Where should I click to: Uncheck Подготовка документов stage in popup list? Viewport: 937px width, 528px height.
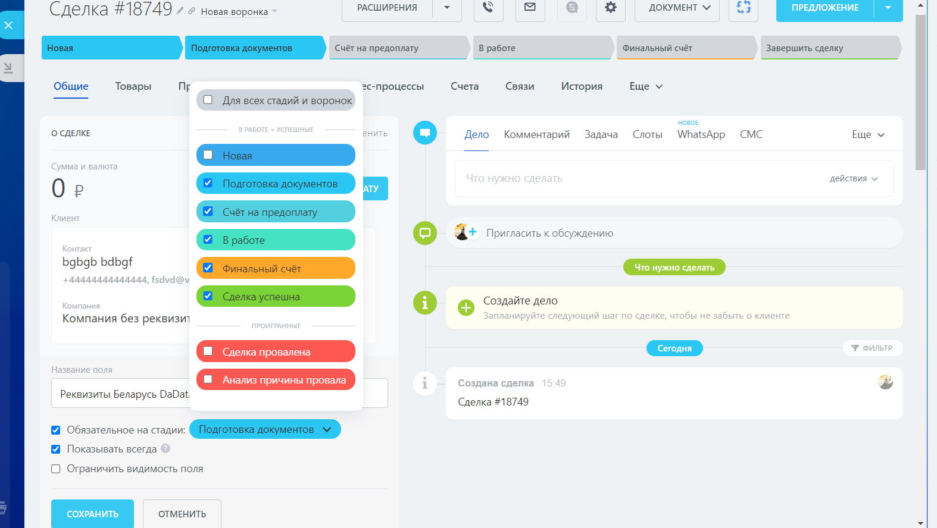tap(208, 183)
